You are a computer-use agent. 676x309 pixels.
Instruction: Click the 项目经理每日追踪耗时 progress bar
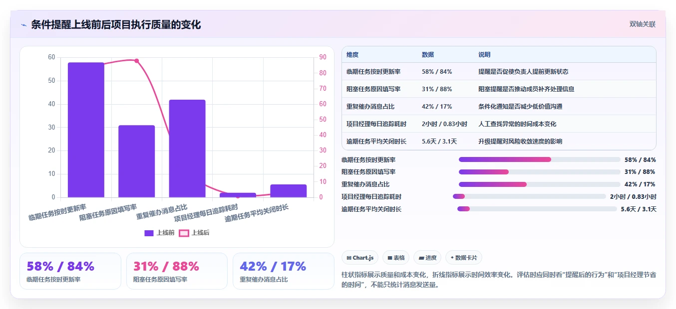(x=529, y=196)
